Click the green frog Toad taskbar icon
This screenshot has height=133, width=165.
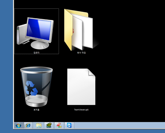[49, 125]
